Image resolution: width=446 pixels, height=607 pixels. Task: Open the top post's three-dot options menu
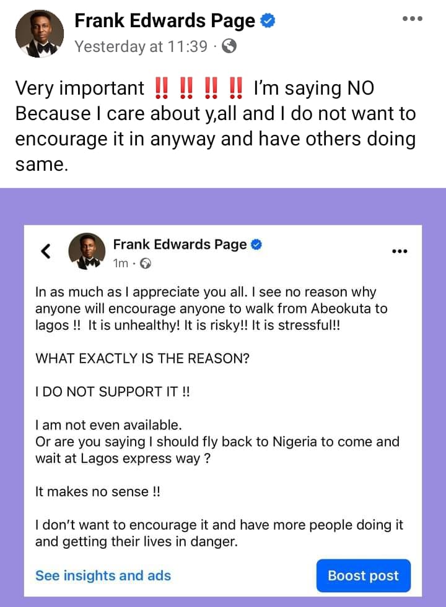click(x=412, y=19)
